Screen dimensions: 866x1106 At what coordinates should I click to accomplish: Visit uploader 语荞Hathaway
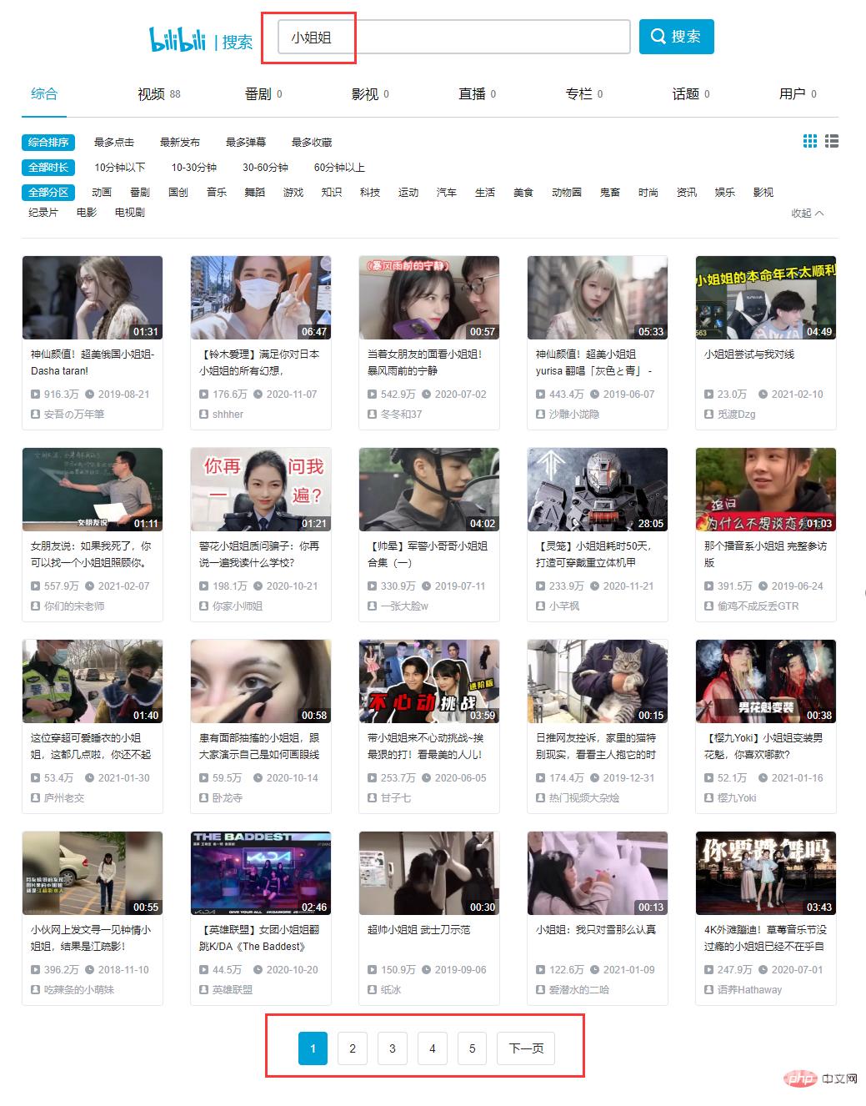click(x=749, y=990)
